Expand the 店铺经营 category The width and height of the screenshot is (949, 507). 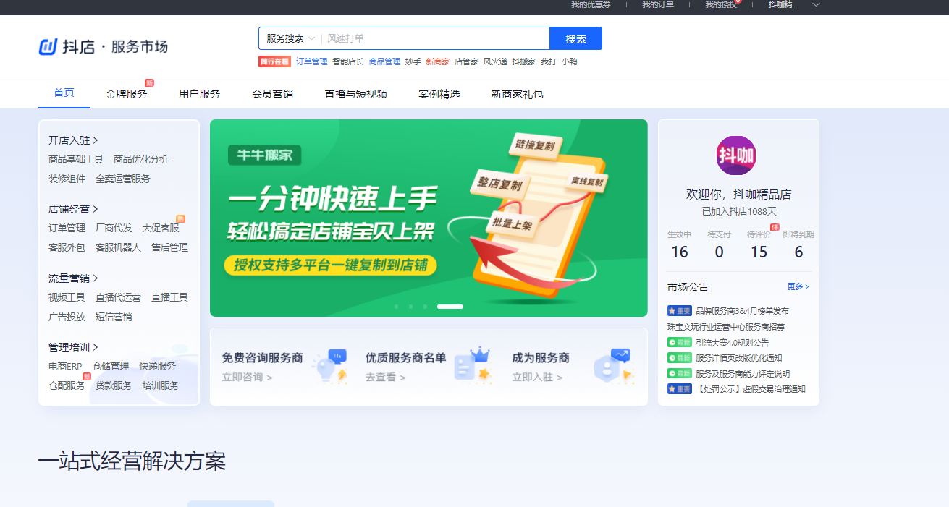click(x=73, y=209)
